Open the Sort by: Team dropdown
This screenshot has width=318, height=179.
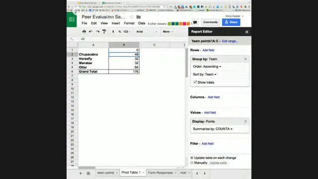click(x=205, y=75)
